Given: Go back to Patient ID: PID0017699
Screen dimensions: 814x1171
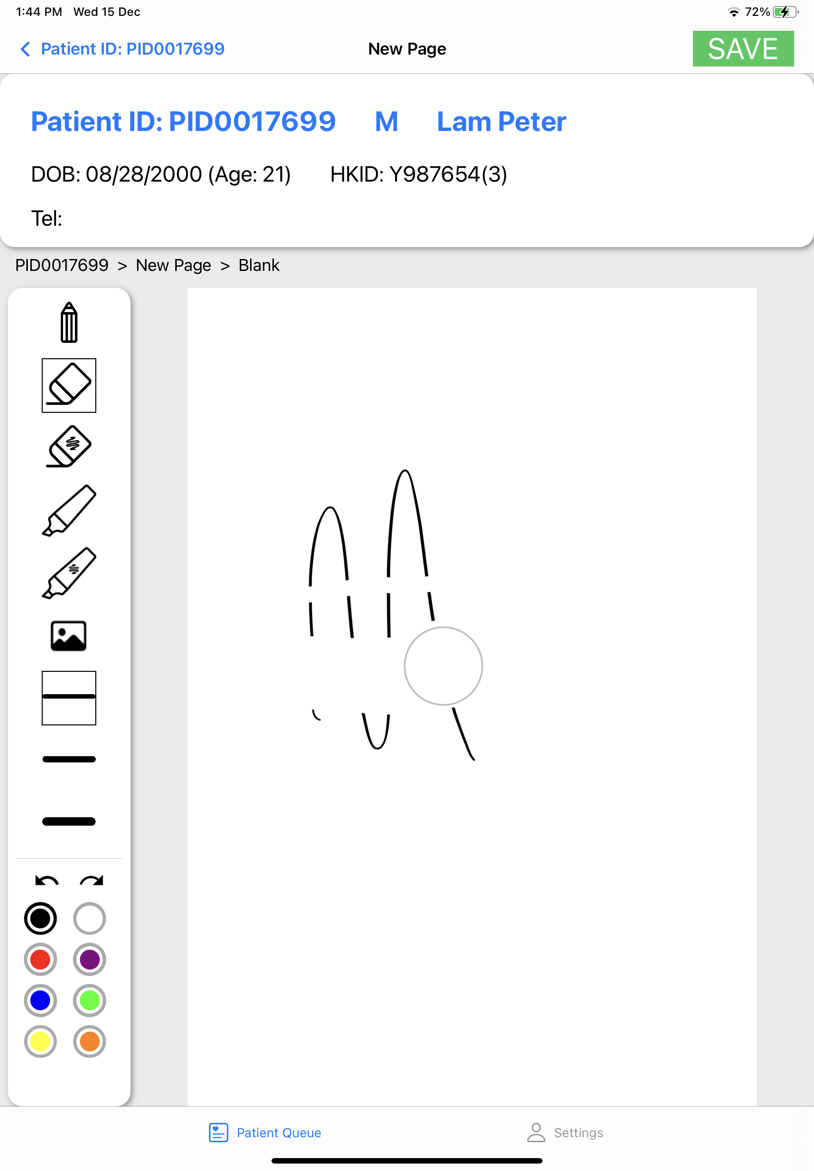Looking at the screenshot, I should click(x=123, y=49).
